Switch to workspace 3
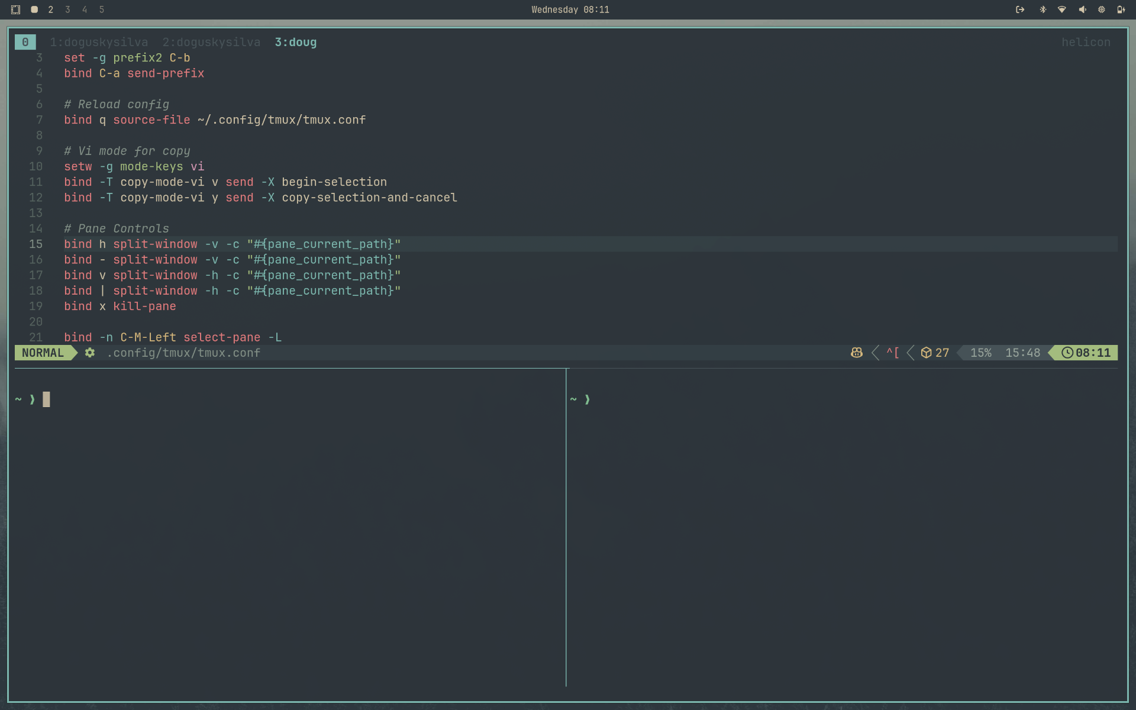This screenshot has height=710, width=1136. (67, 9)
